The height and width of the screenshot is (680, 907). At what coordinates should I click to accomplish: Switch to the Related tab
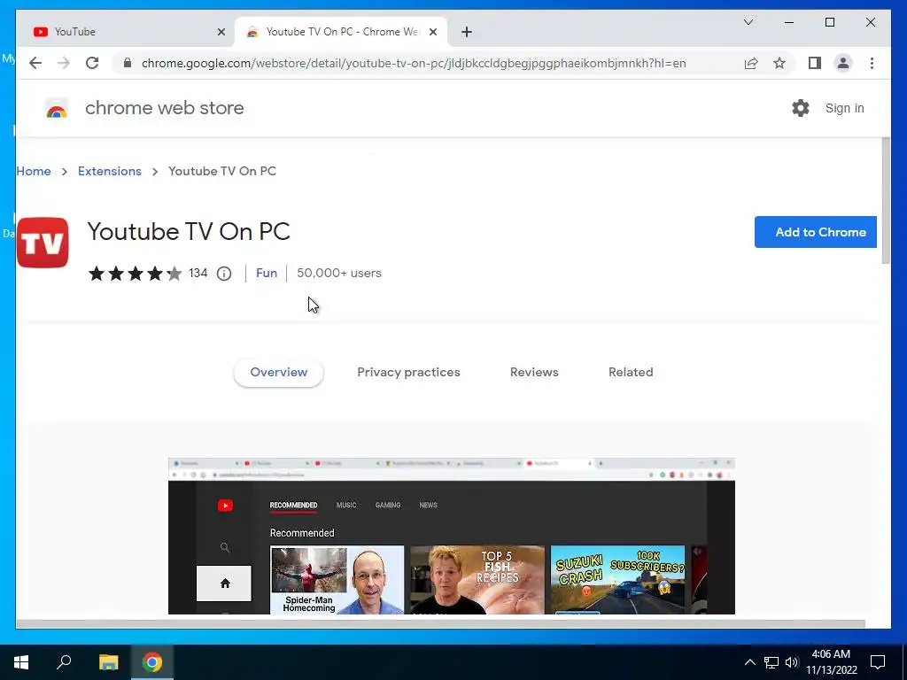click(x=631, y=373)
